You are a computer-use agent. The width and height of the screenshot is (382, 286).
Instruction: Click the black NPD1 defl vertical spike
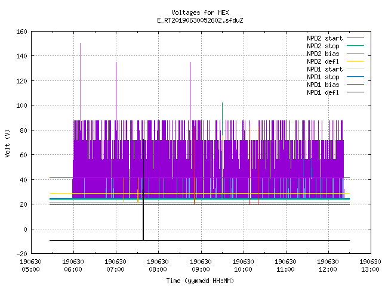pos(143,189)
